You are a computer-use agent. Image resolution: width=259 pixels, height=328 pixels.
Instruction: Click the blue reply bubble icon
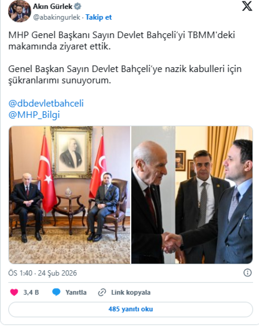click(x=56, y=292)
